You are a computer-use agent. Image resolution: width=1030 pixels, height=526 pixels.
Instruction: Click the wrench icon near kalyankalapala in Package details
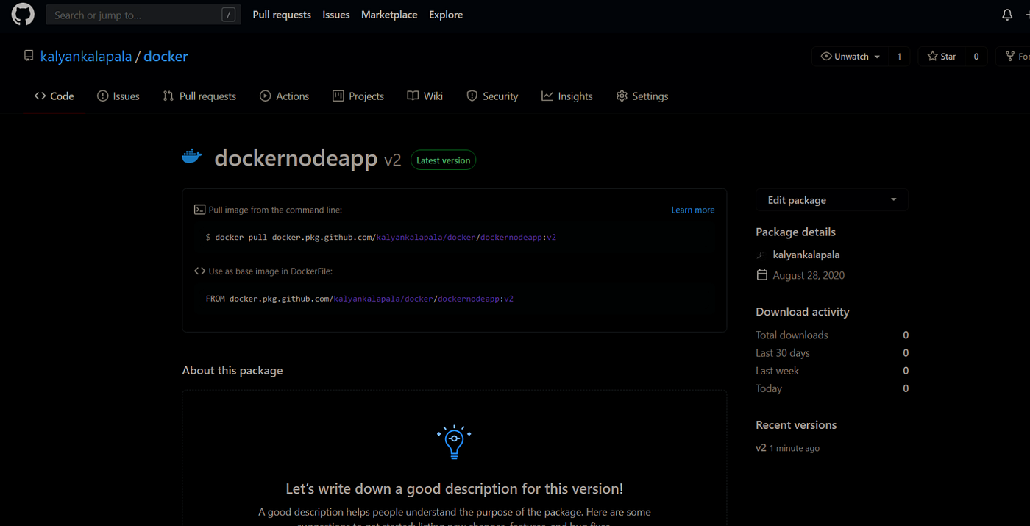pyautogui.click(x=761, y=254)
